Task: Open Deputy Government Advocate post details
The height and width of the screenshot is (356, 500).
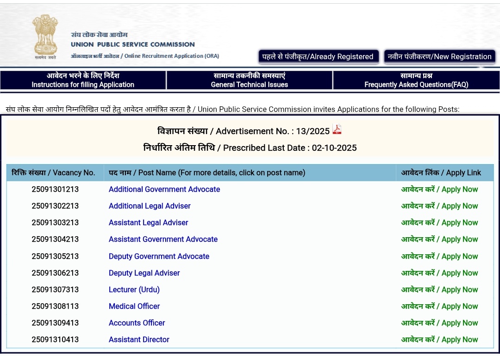Action: point(159,256)
